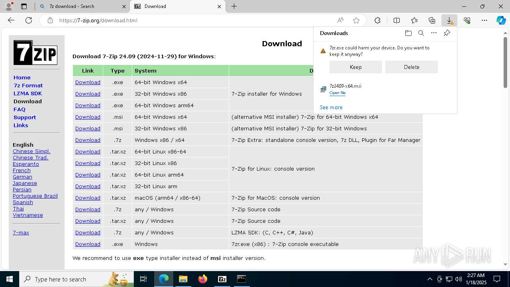Download 7zr.exe console executable

tap(88, 244)
